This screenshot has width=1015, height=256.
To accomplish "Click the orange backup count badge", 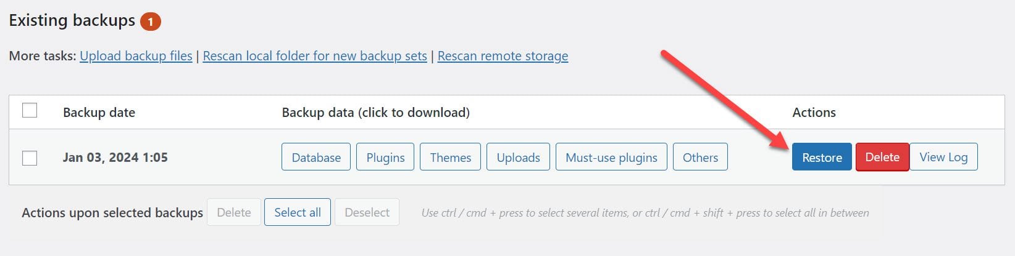I will coord(150,22).
